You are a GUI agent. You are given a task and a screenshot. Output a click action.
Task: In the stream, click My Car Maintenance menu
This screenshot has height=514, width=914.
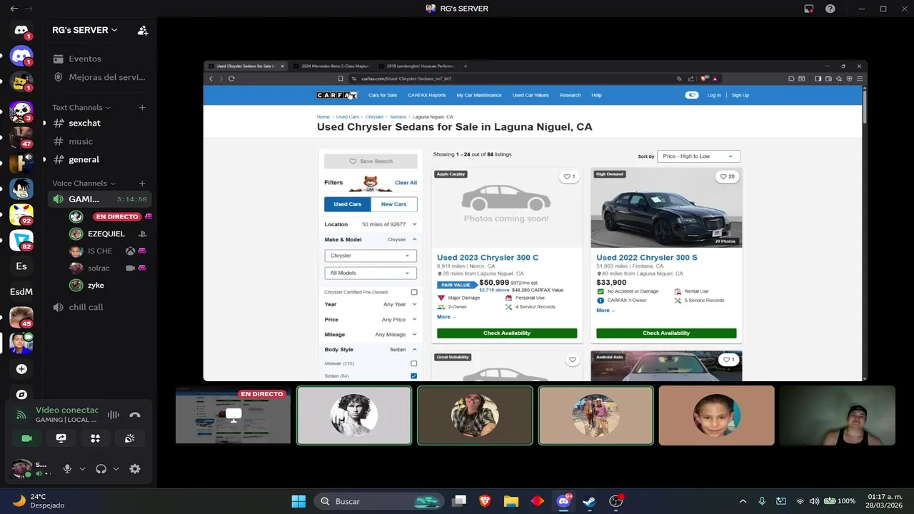click(479, 95)
